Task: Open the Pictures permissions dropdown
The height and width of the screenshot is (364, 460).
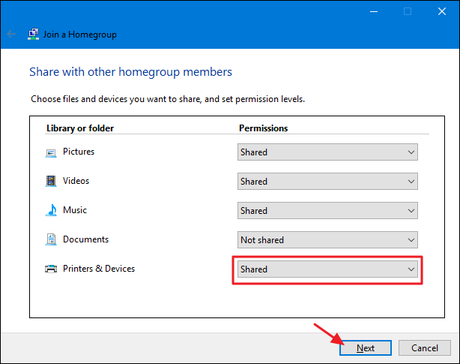Action: pos(327,152)
